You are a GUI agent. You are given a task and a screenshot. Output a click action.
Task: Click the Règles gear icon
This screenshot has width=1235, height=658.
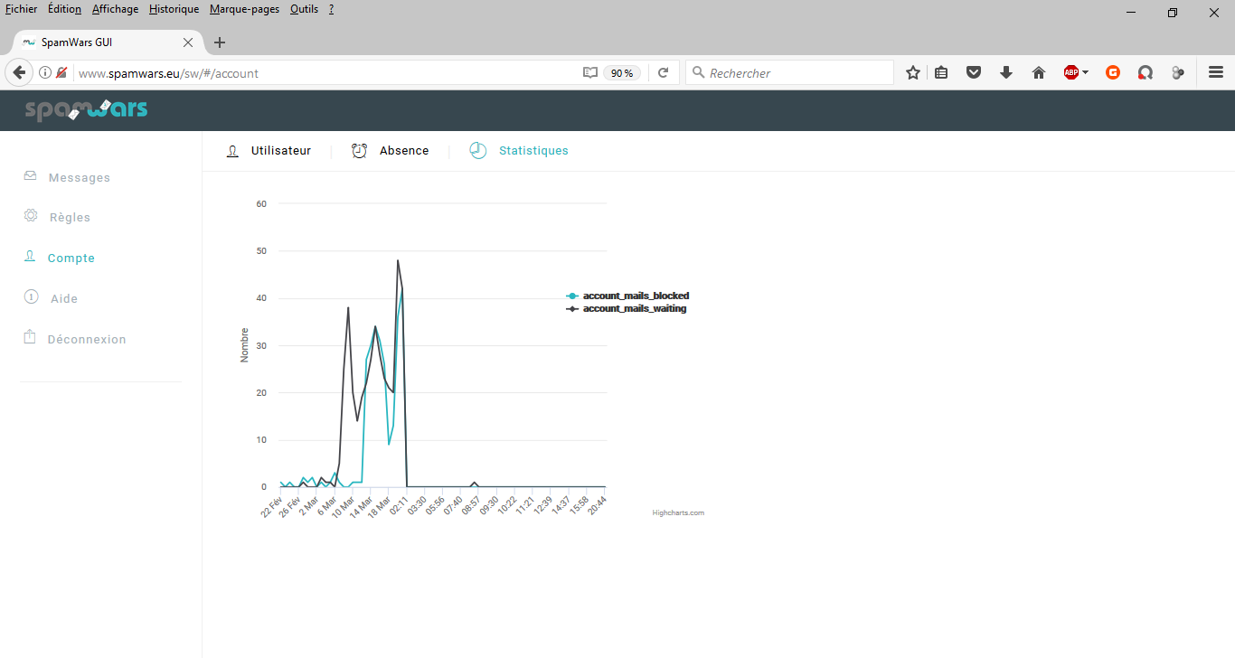click(x=31, y=216)
